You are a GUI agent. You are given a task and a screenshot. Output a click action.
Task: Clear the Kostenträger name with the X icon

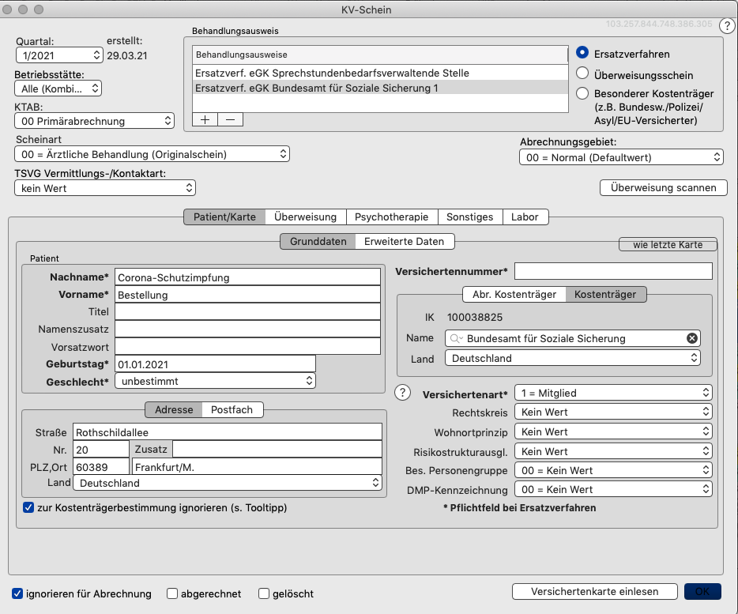[692, 338]
